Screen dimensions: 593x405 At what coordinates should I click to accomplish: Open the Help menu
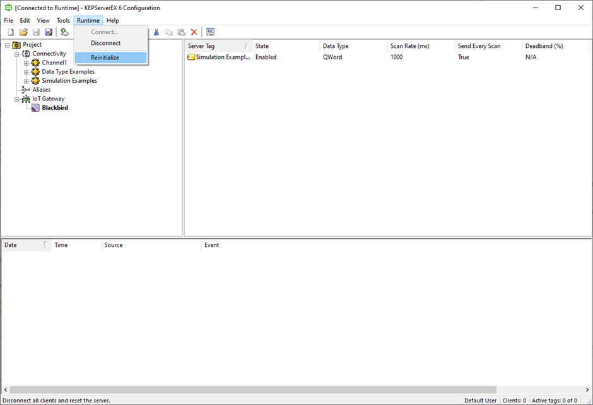113,20
